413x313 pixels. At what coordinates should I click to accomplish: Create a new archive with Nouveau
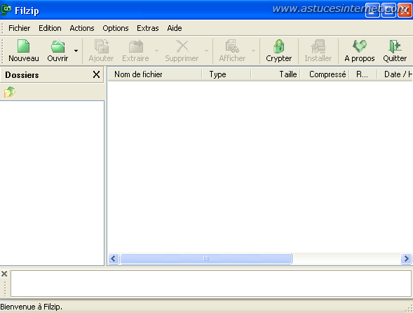click(x=23, y=51)
